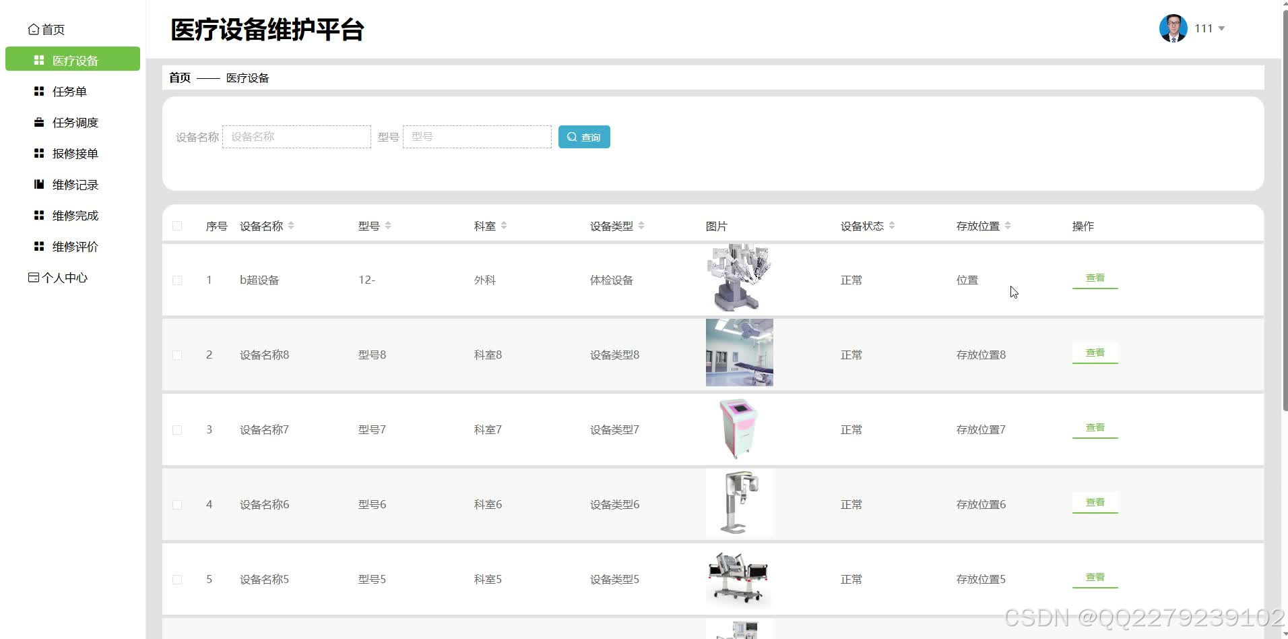The image size is (1288, 639).
Task: Click the 体检设备 cell
Action: 611,280
